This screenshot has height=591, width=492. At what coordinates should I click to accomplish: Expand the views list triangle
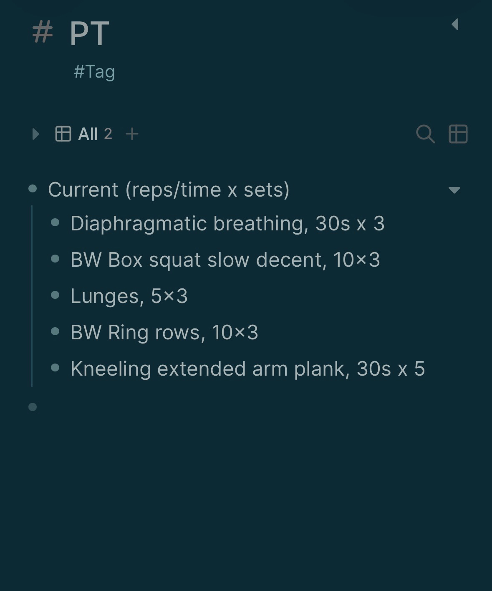[x=35, y=134]
